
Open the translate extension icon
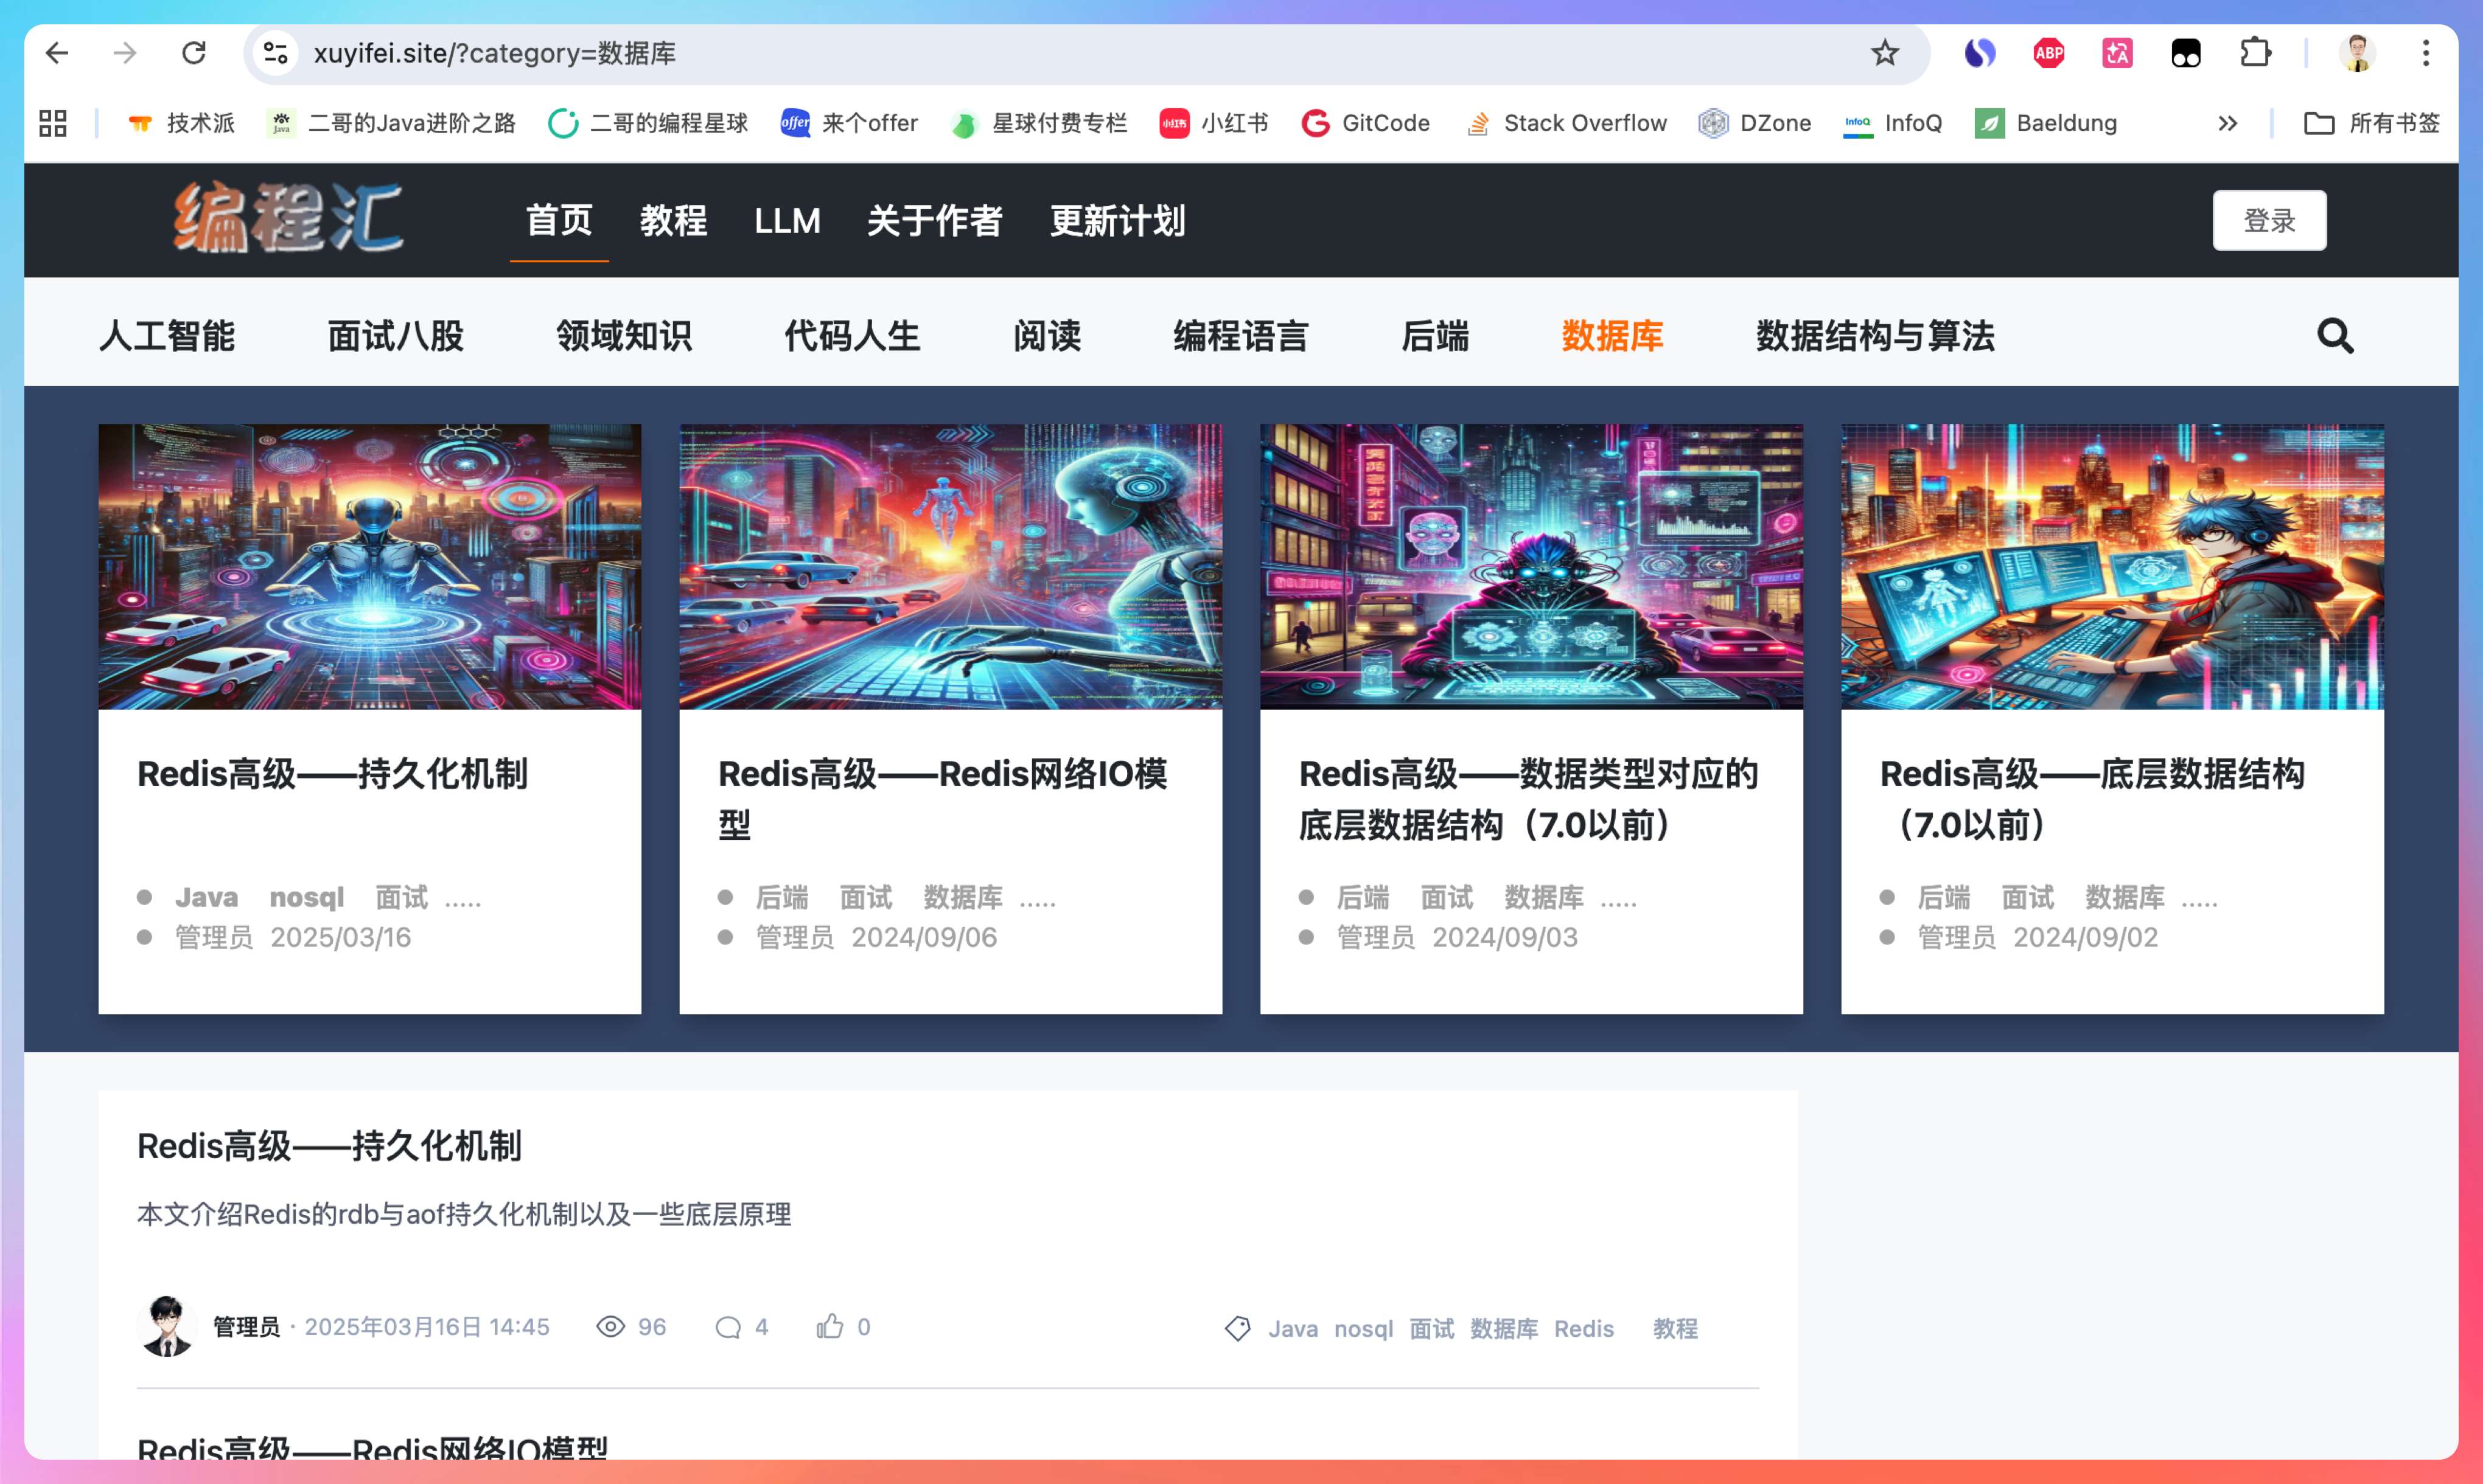click(2117, 53)
